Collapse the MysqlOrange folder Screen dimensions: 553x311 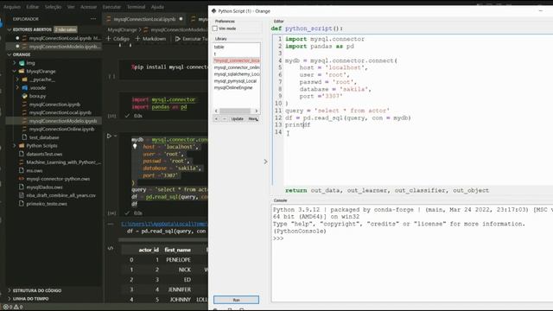15,71
